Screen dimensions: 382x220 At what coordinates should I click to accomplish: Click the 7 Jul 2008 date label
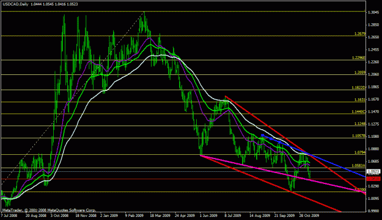click(x=9, y=215)
